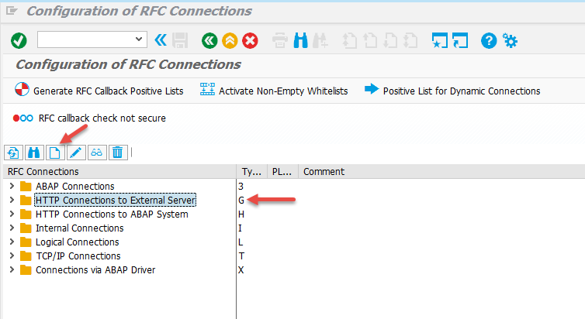Click the Find binoculars icon above the tree
Image resolution: width=585 pixels, height=319 pixels.
tap(33, 153)
